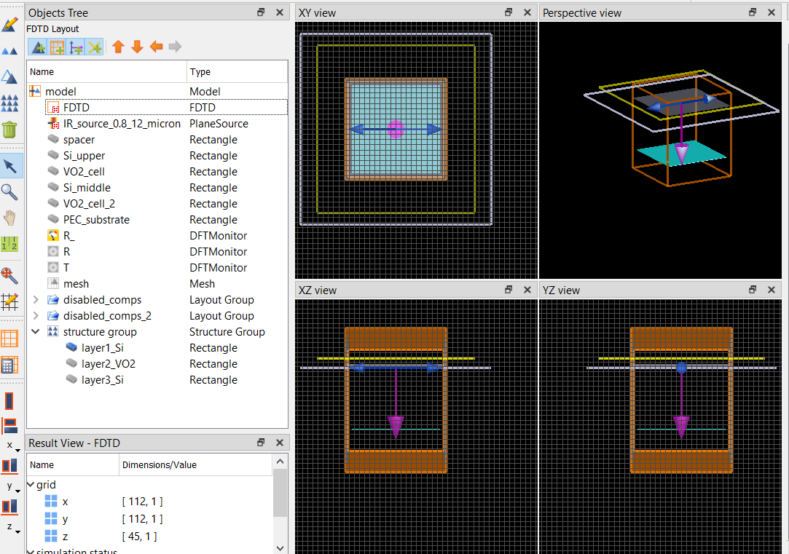The height and width of the screenshot is (554, 789).
Task: Choose the hand pan tool
Action: 9,218
